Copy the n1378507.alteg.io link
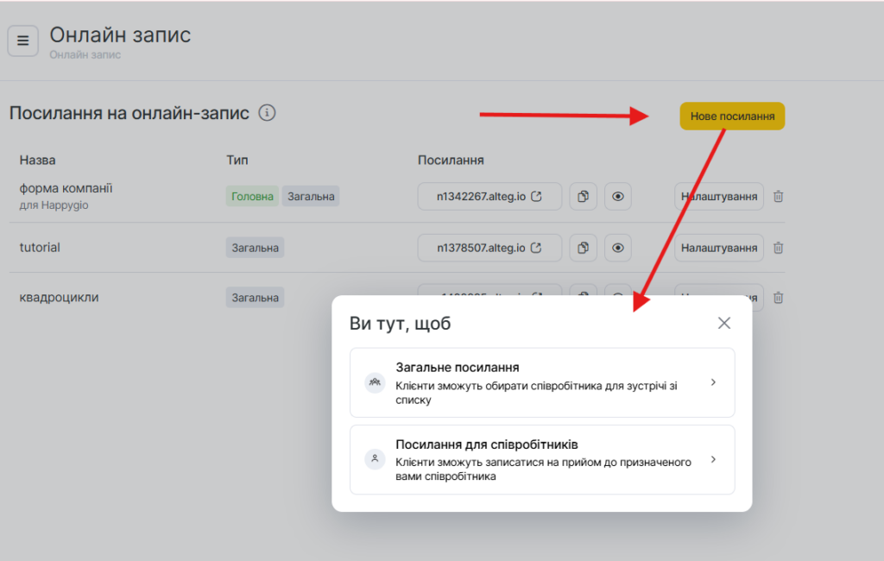Image resolution: width=884 pixels, height=561 pixels. click(583, 248)
